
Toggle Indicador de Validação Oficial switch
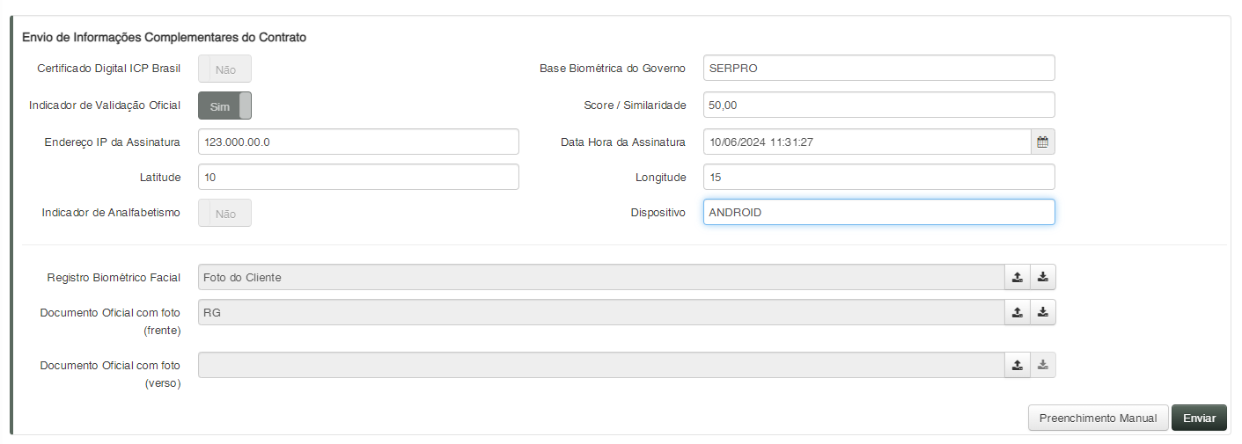(x=224, y=106)
